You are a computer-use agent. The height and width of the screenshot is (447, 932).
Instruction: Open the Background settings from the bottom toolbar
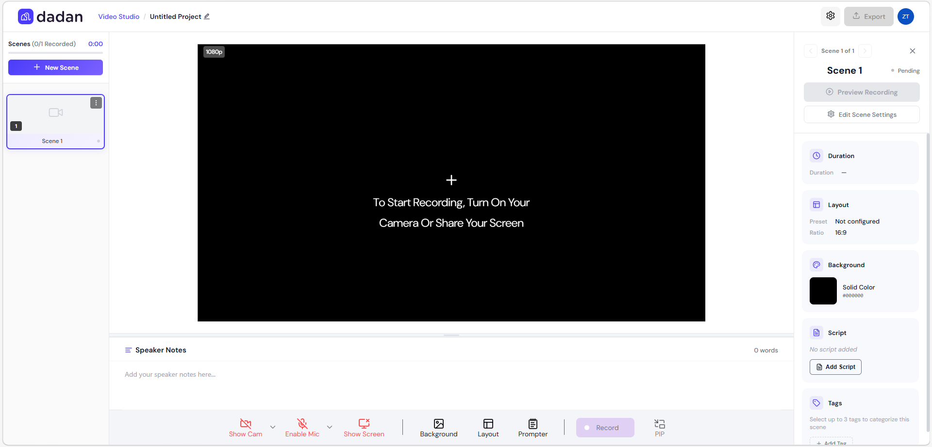[439, 427]
